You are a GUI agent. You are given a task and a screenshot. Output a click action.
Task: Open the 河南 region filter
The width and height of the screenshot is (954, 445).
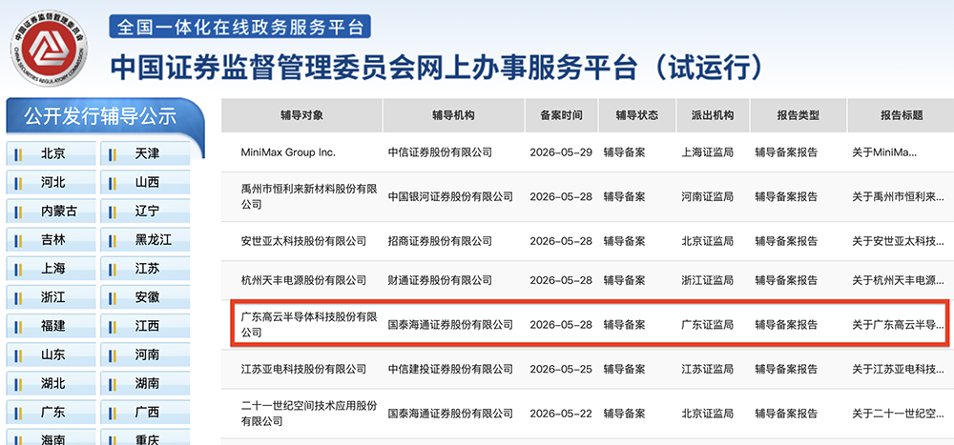(x=145, y=355)
